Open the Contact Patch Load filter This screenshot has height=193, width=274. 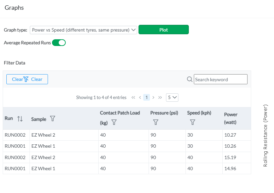114,123
